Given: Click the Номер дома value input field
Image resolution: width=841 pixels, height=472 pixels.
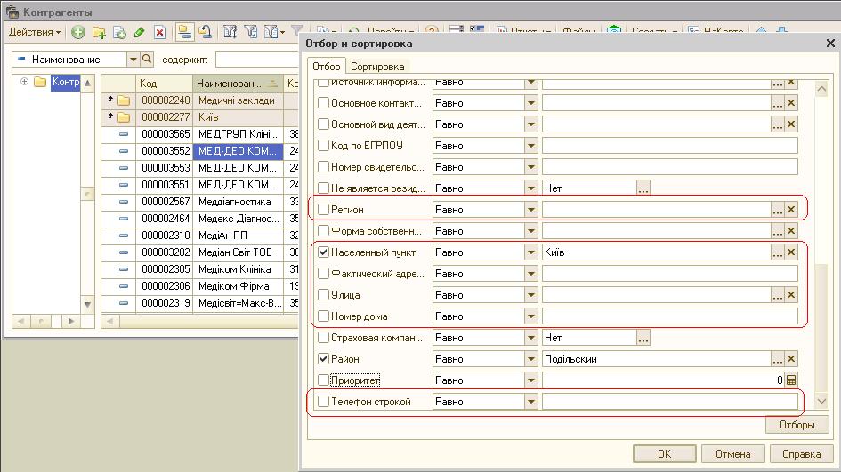Looking at the screenshot, I should tap(670, 316).
